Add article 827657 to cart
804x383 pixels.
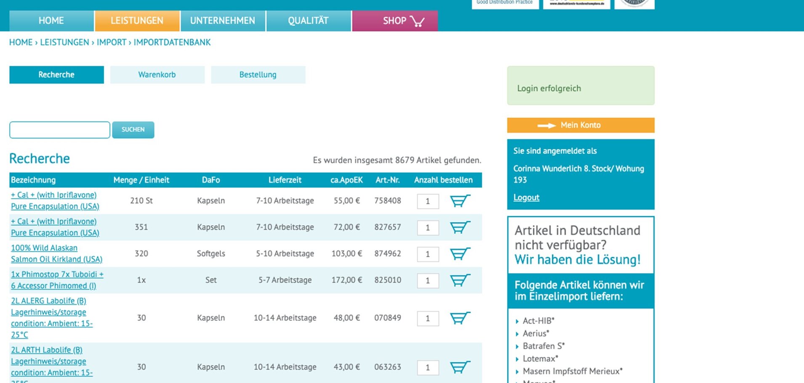coord(460,227)
